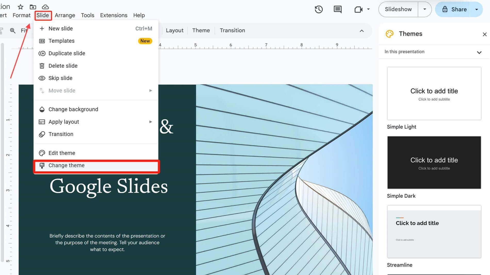Click the palette icon beside Edit theme
The width and height of the screenshot is (490, 275).
pos(42,153)
